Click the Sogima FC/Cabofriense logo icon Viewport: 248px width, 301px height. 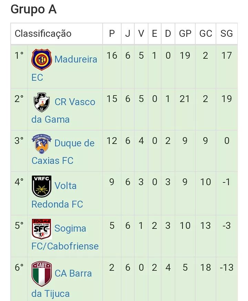[x=42, y=229]
